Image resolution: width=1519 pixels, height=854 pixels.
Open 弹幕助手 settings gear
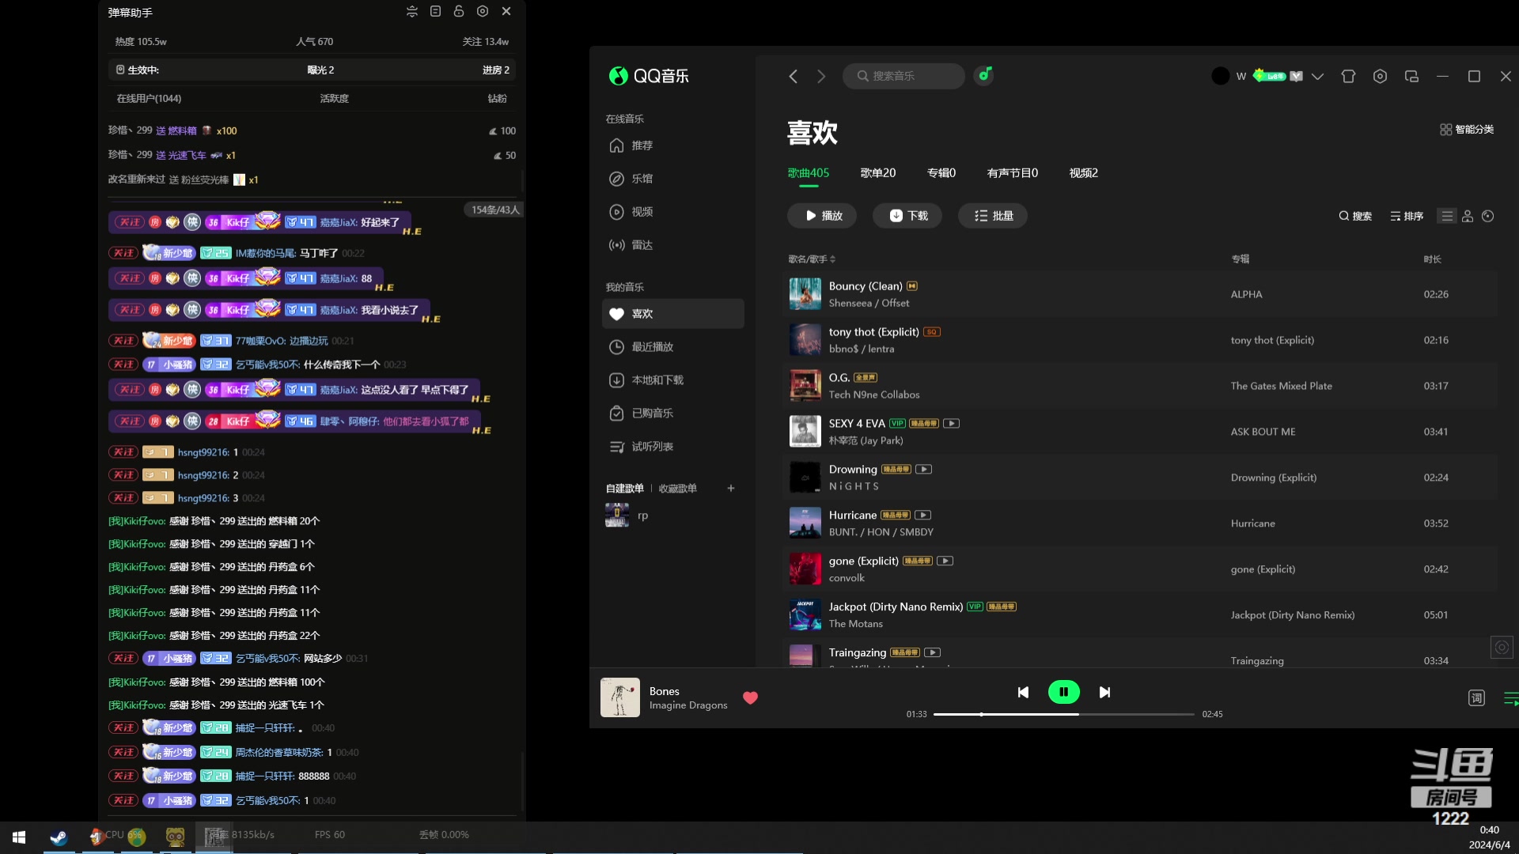pos(483,12)
